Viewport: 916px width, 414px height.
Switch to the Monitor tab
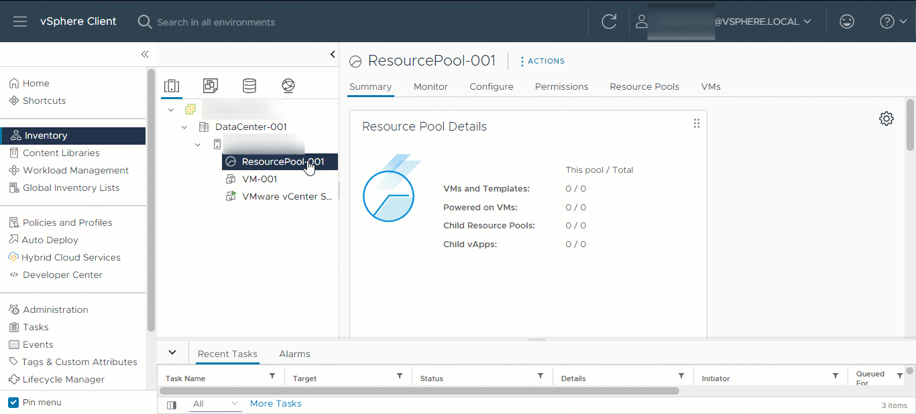(x=431, y=86)
